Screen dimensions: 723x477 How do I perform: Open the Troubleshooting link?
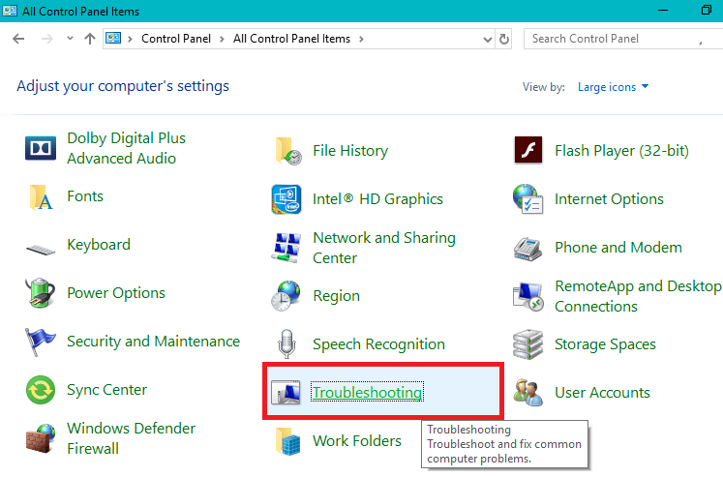(367, 393)
